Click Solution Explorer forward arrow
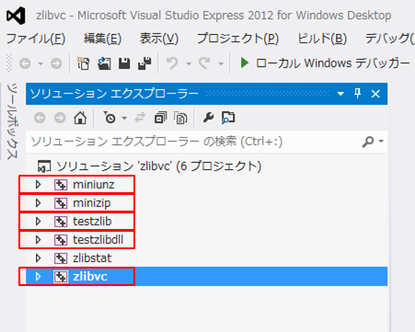This screenshot has width=415, height=332. [60, 118]
